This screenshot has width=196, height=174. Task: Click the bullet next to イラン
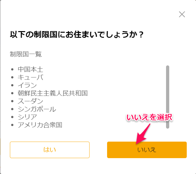pyautogui.click(x=12, y=85)
